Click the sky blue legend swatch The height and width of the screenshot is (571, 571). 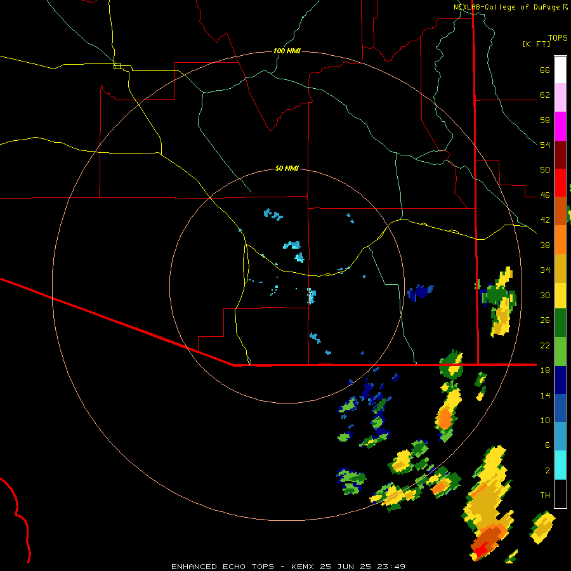[560, 437]
